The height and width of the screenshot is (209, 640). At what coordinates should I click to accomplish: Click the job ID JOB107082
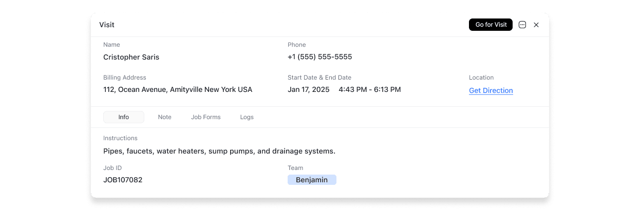(x=123, y=180)
